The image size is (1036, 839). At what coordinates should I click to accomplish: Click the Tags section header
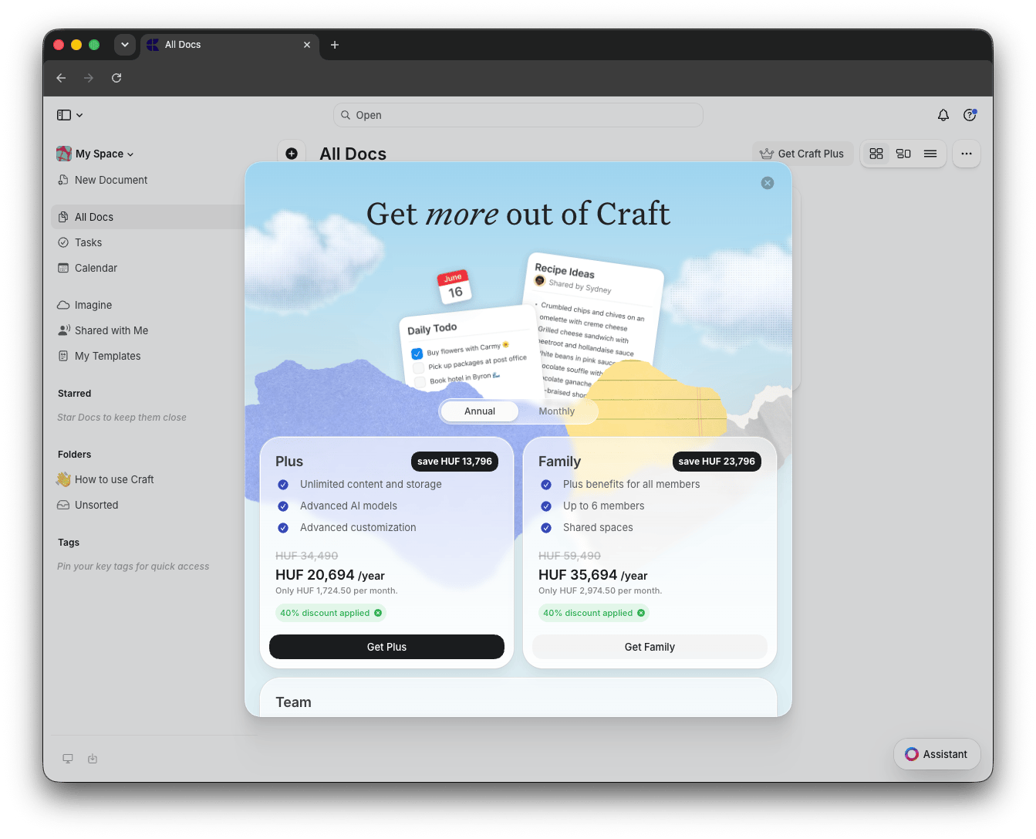click(x=69, y=543)
